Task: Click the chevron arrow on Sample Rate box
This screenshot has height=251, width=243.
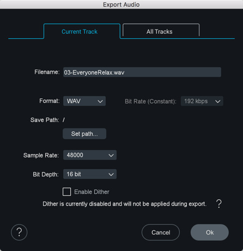Action: click(x=111, y=156)
